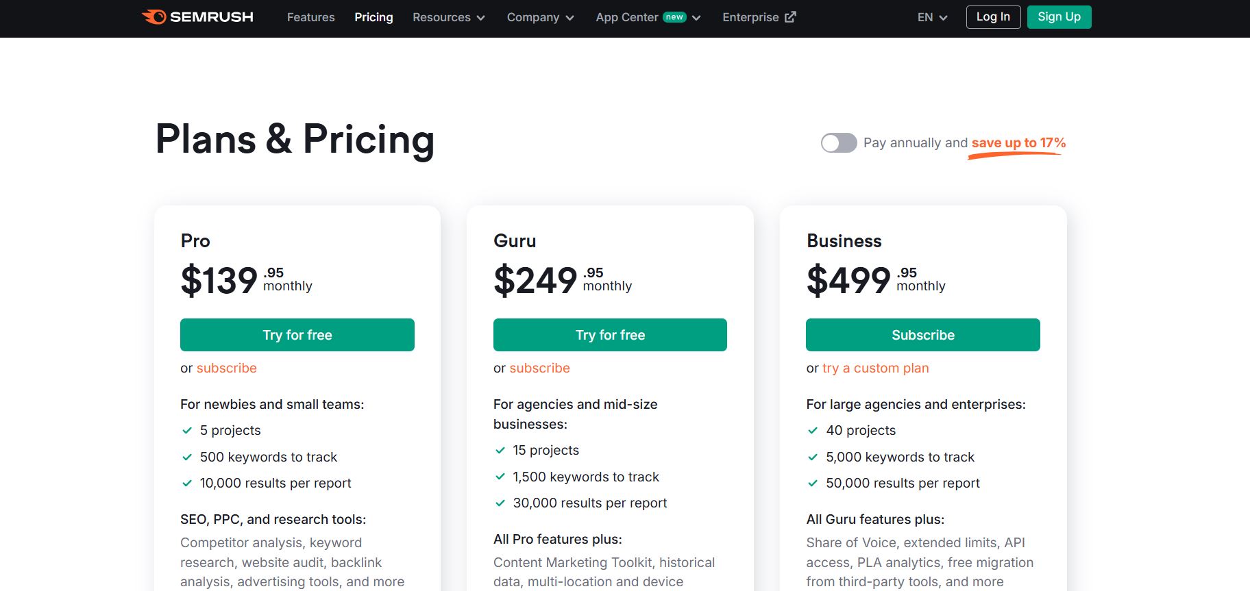Click 'All Pro features plus:' heading
This screenshot has height=591, width=1250.
coord(558,539)
